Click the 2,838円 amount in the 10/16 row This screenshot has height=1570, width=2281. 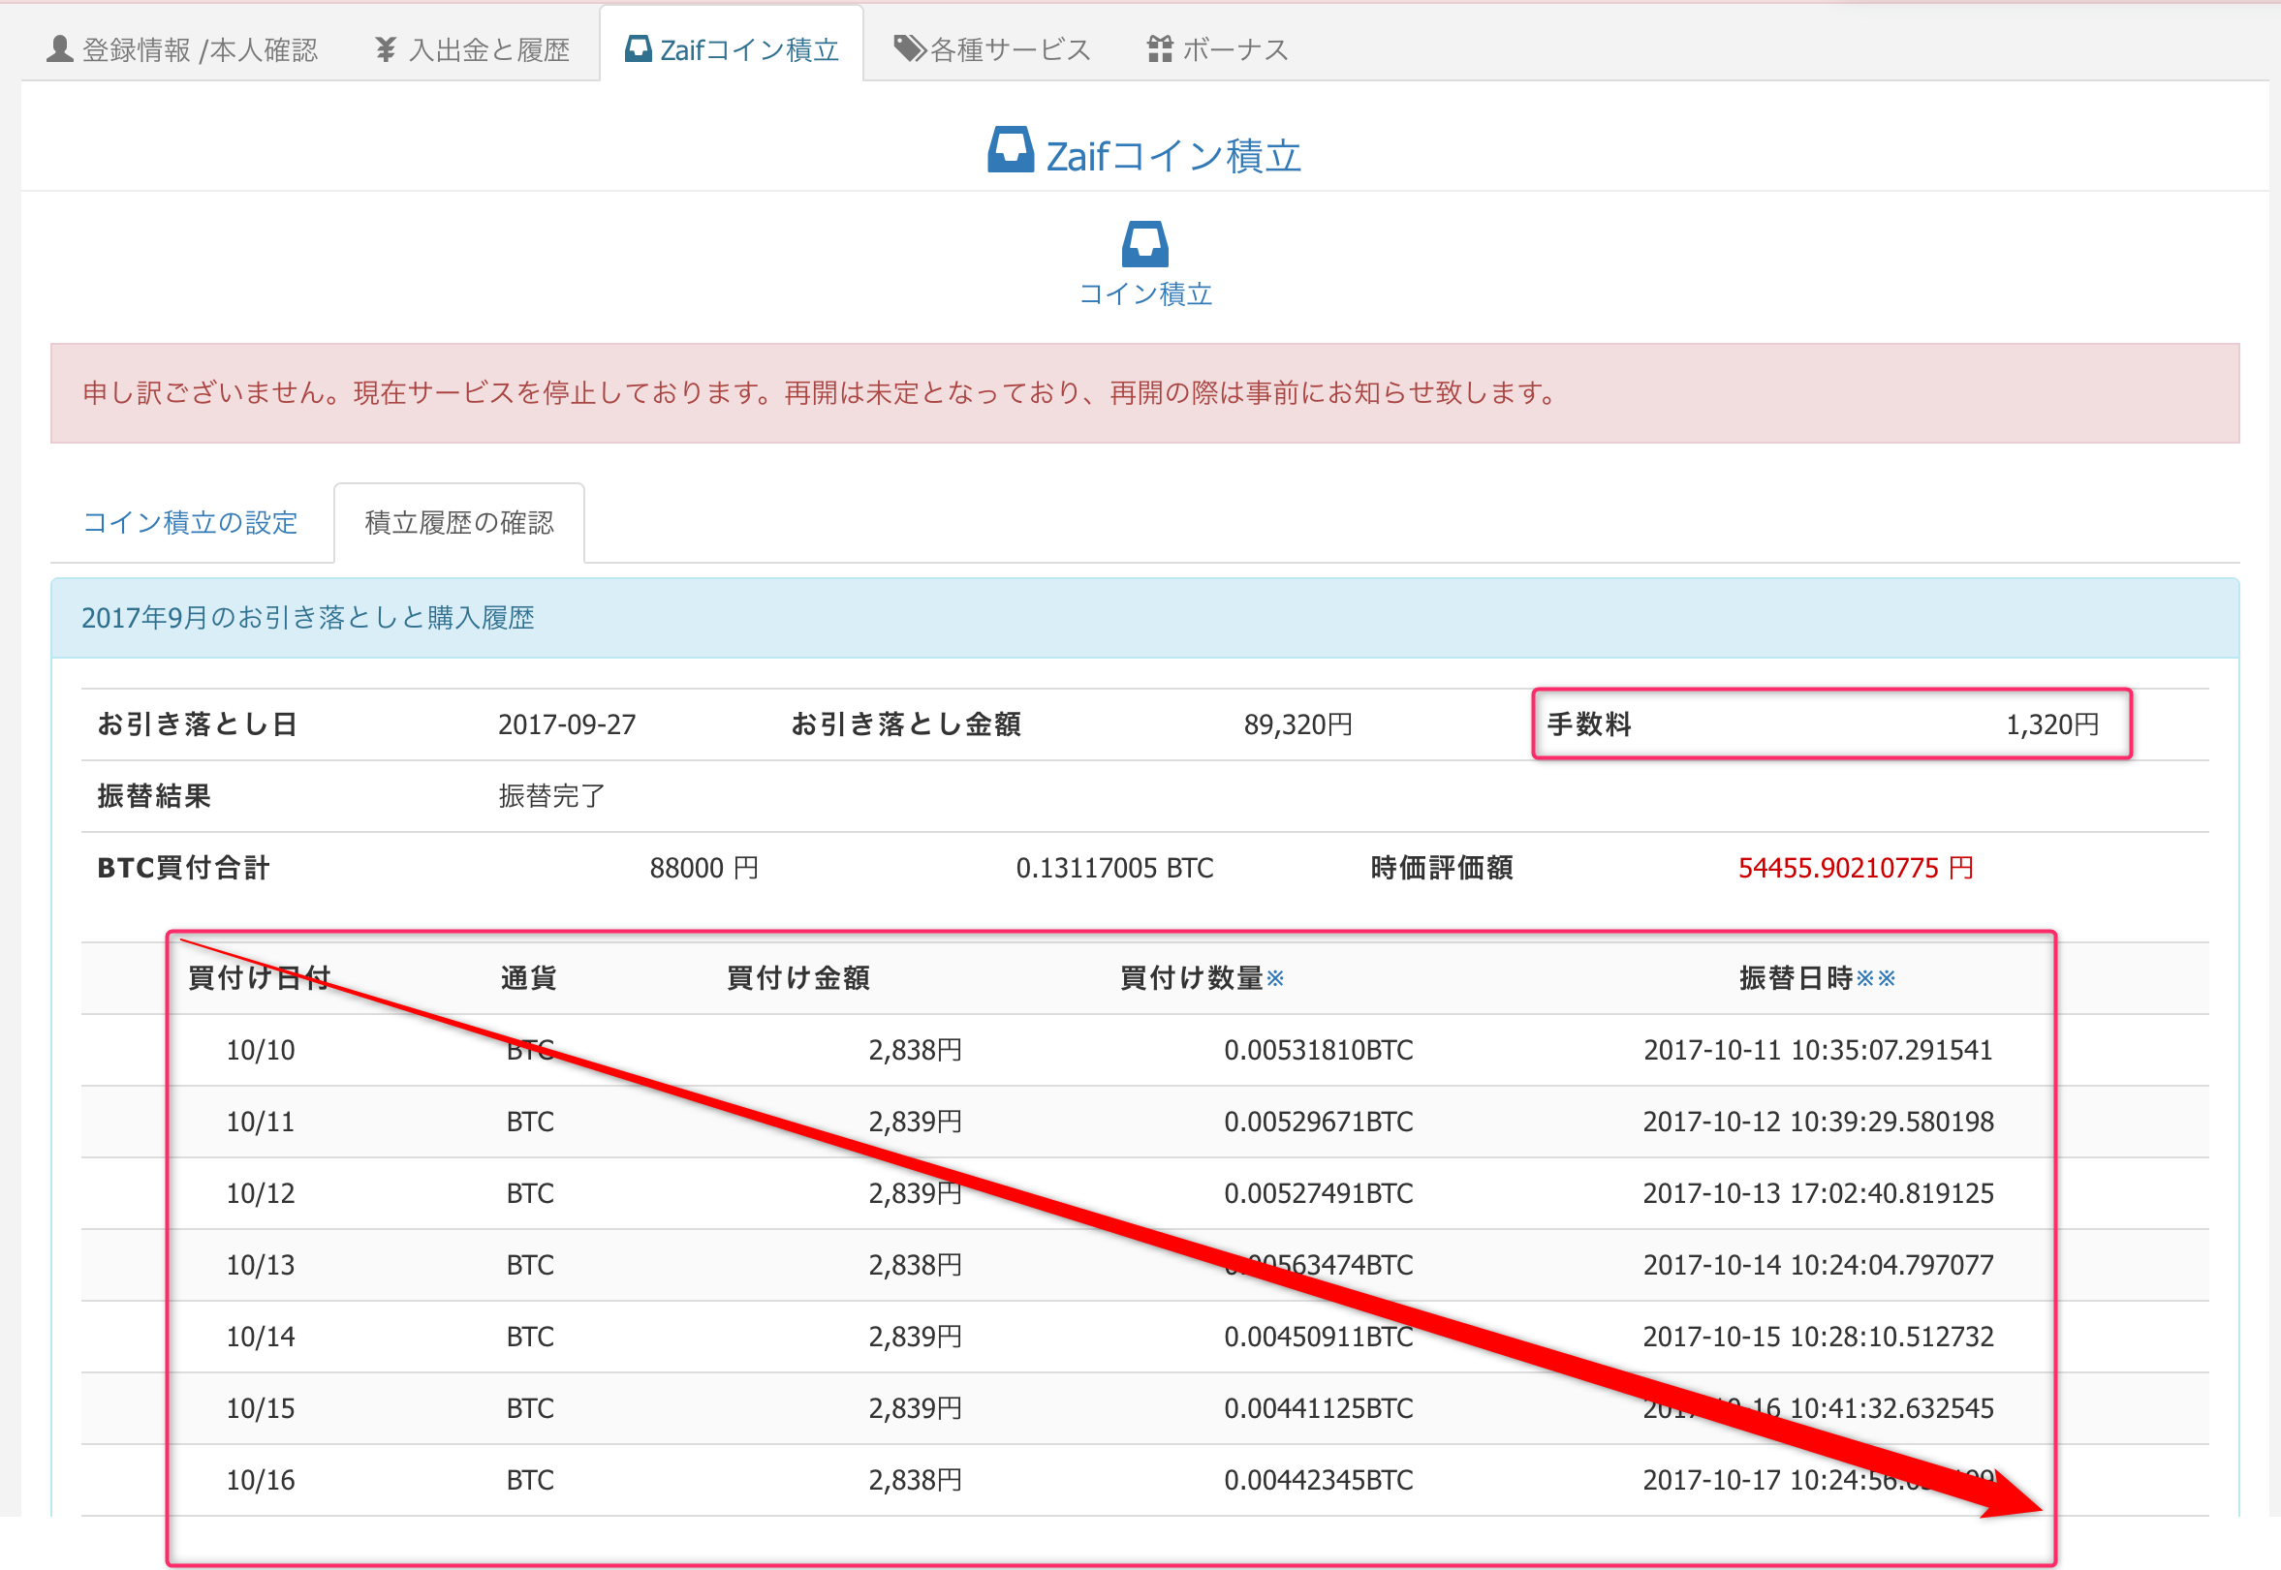(915, 1481)
